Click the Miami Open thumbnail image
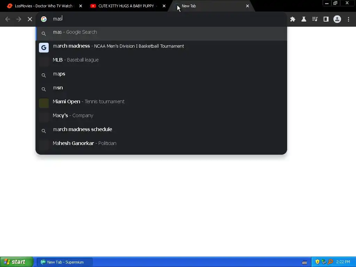This screenshot has height=267, width=356. point(44,103)
